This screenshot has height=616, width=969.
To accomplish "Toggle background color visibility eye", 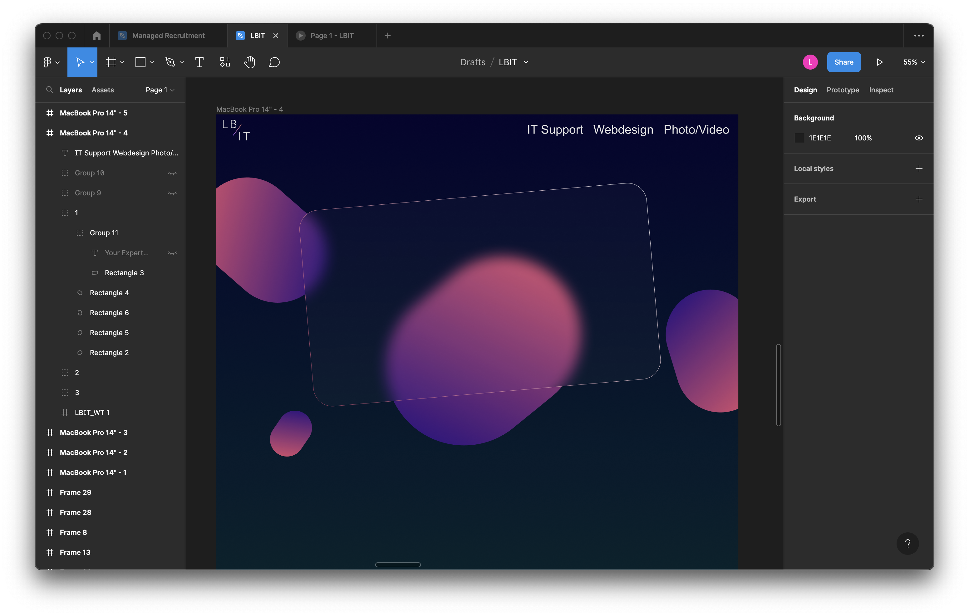I will (x=919, y=138).
